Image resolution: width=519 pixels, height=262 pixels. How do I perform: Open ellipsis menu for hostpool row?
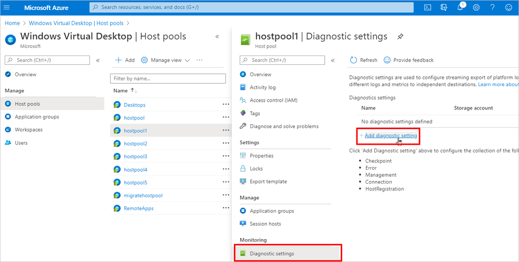click(x=226, y=117)
